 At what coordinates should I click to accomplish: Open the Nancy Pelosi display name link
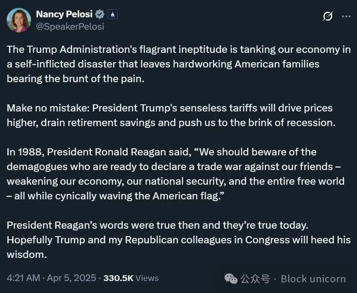[x=64, y=14]
